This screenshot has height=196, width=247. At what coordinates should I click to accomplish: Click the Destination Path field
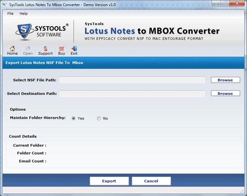pyautogui.click(x=132, y=94)
